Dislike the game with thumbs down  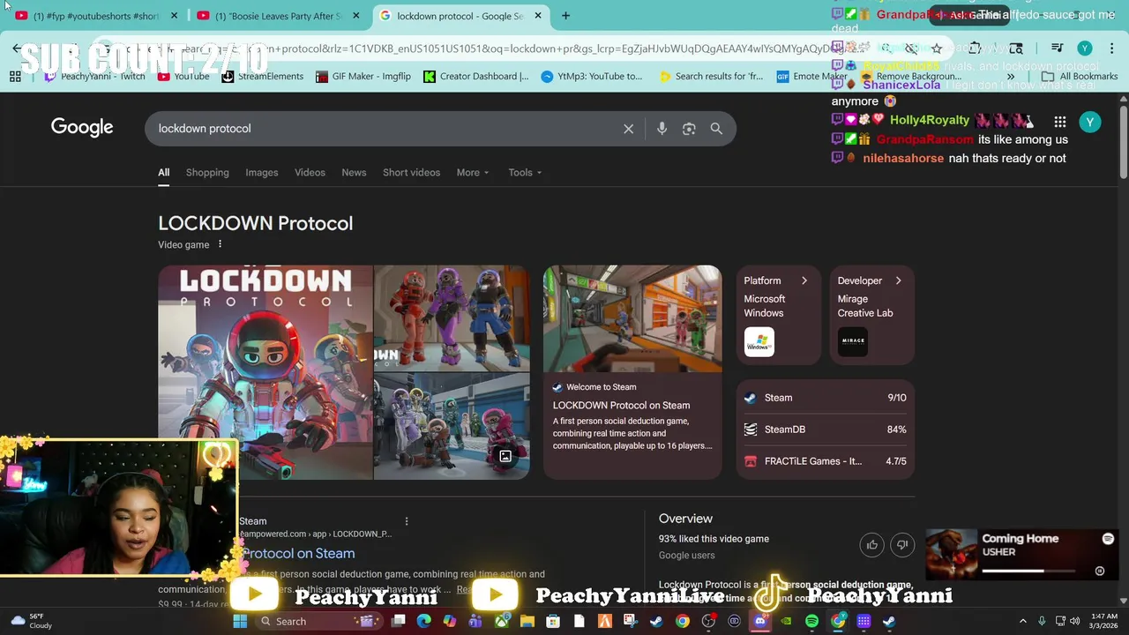pos(902,545)
